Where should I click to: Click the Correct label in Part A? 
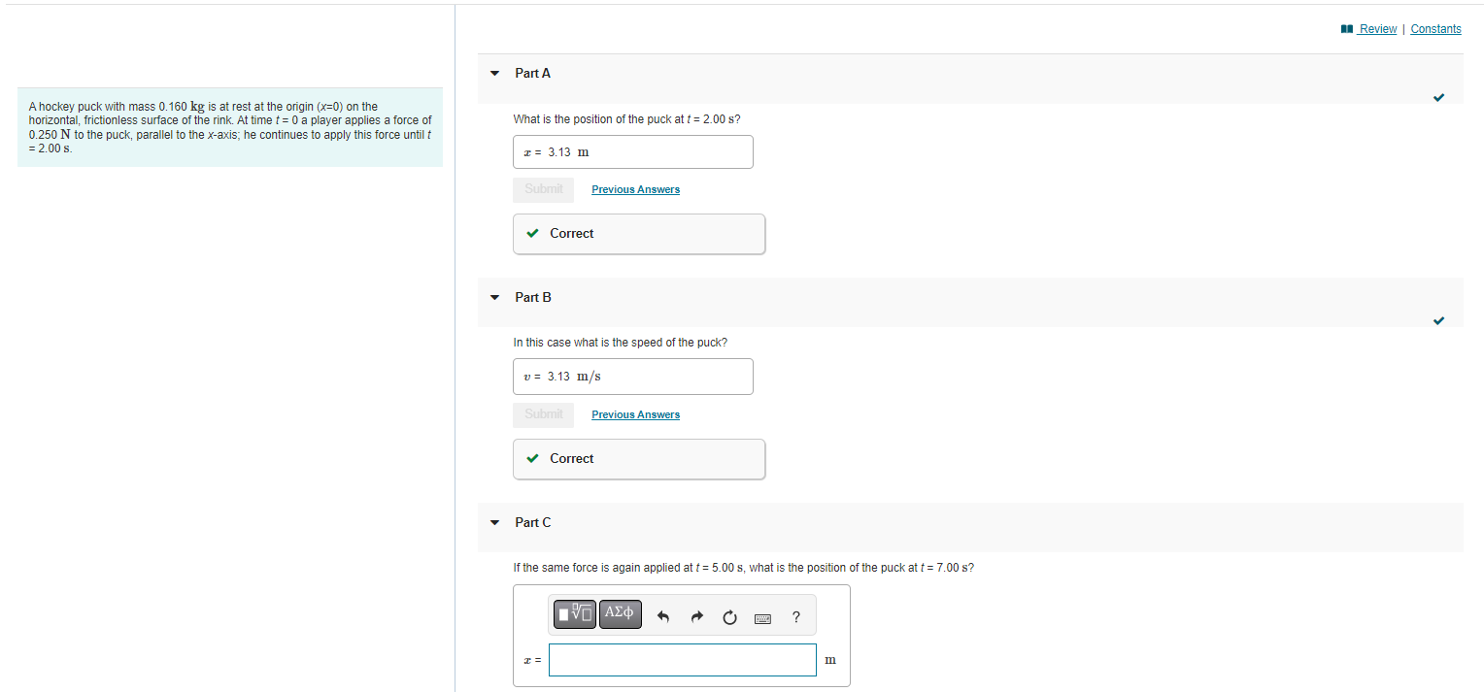click(x=571, y=233)
